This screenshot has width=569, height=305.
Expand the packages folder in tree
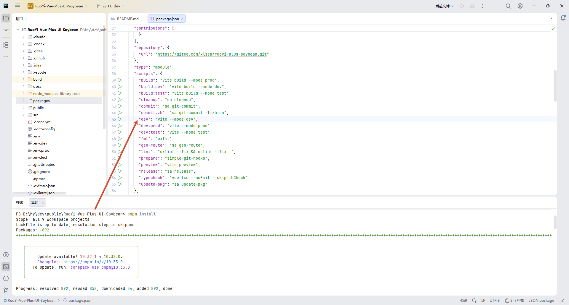point(24,100)
